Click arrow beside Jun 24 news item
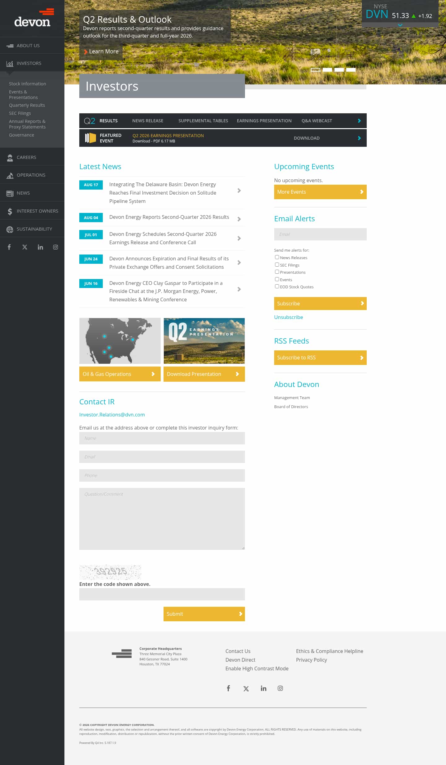This screenshot has height=765, width=446. pyautogui.click(x=239, y=263)
